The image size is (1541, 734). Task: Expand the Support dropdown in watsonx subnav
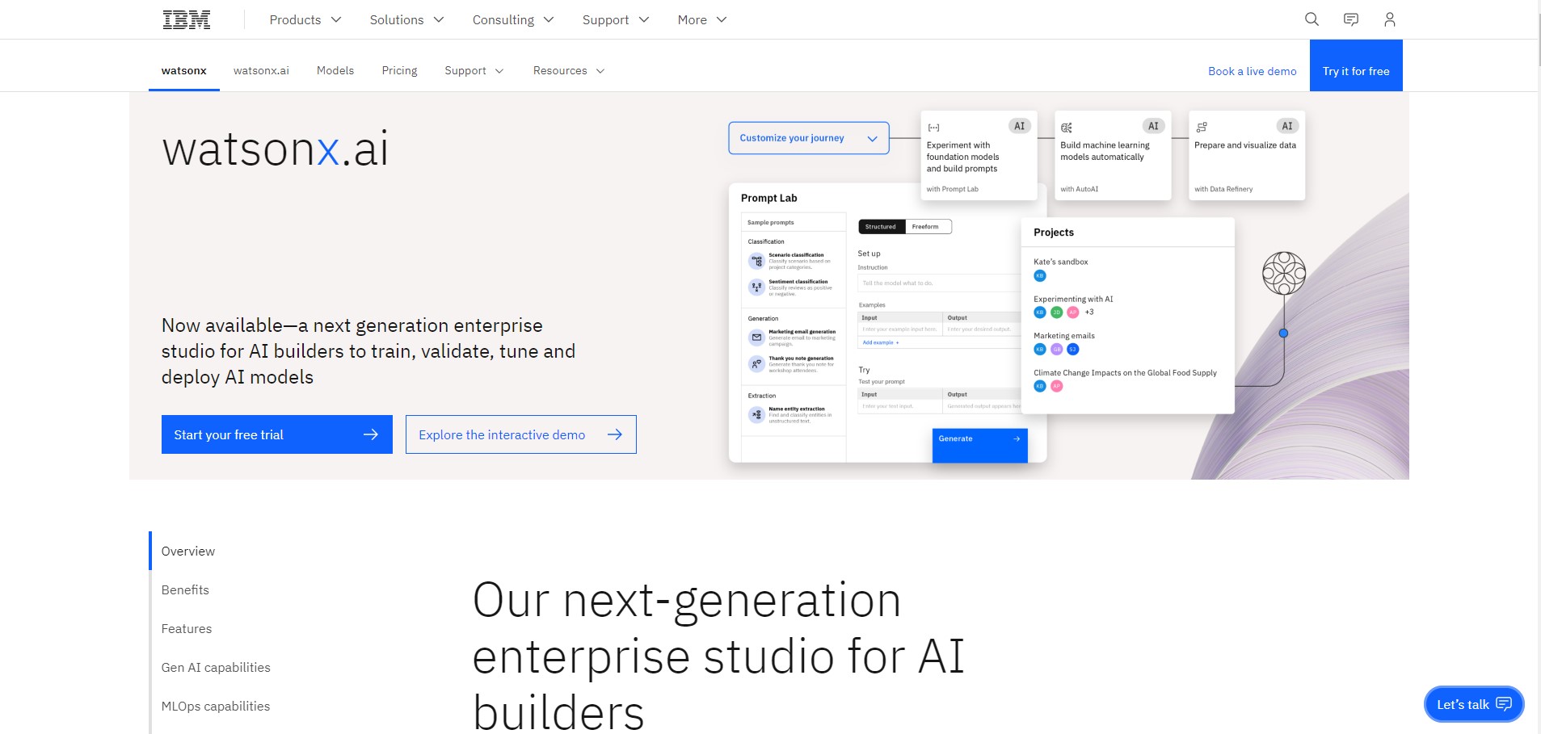pos(474,71)
